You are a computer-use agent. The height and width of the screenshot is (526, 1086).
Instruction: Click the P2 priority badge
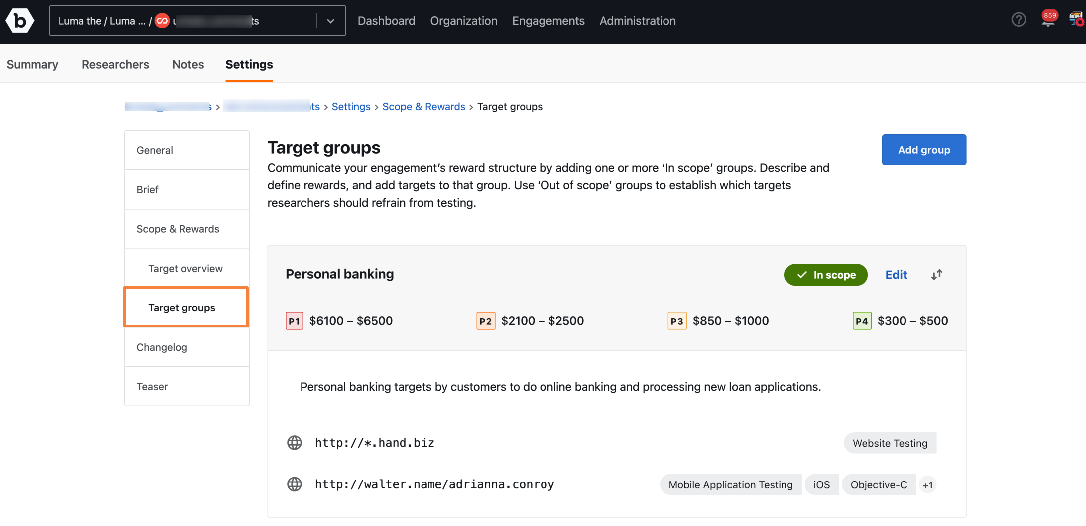point(486,321)
